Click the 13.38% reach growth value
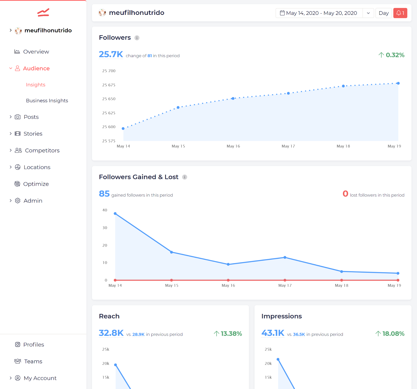Image resolution: width=417 pixels, height=389 pixels. (231, 334)
